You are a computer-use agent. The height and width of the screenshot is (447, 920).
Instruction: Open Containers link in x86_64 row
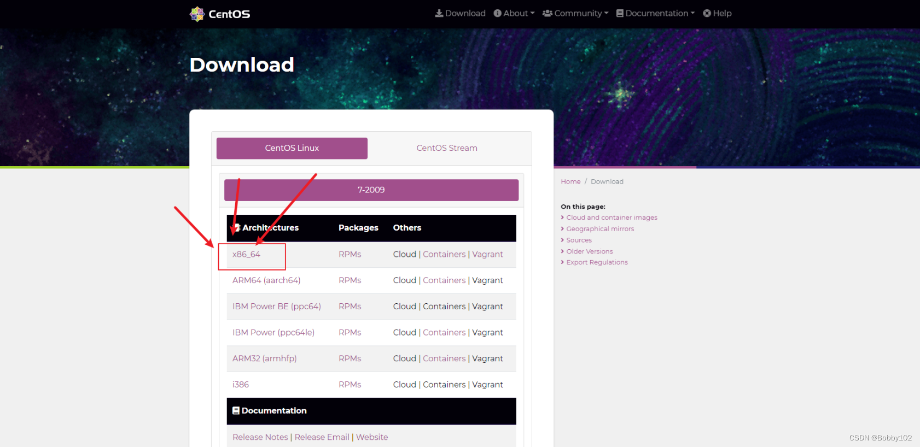[x=444, y=254]
